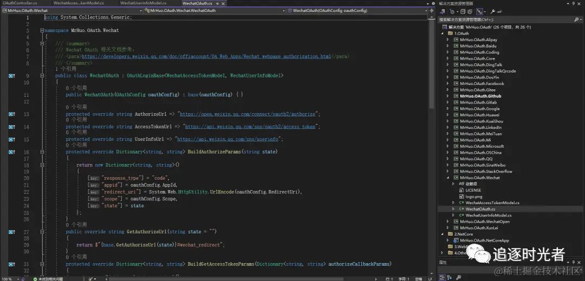Click property pages wrench icon in Properties
Image resolution: width=585 pixels, height=281 pixels.
click(x=459, y=277)
